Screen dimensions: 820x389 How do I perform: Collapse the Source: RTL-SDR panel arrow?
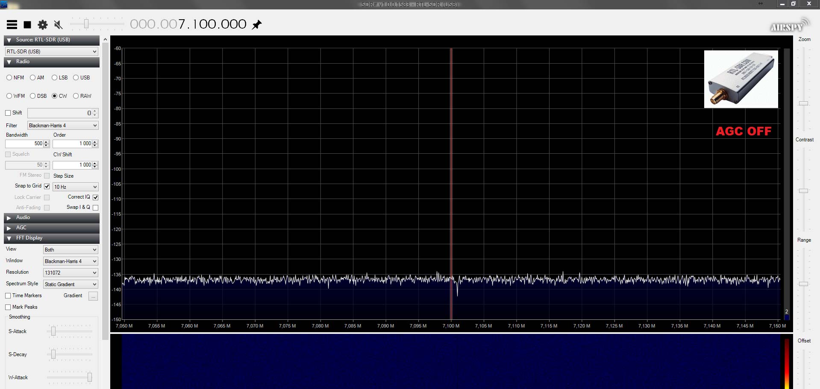click(x=9, y=40)
